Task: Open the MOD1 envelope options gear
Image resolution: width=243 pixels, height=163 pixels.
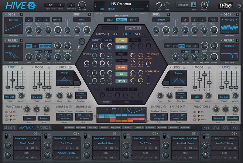Action: coord(49,67)
